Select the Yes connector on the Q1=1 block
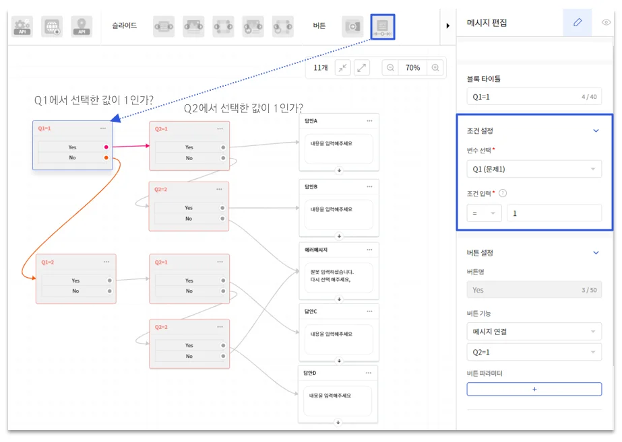This screenshot has width=622, height=442. pos(106,147)
